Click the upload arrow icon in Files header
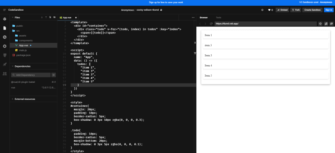 pyautogui.click(x=46, y=17)
